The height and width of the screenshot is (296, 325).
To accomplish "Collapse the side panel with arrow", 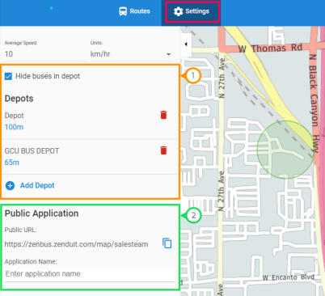I will (186, 44).
